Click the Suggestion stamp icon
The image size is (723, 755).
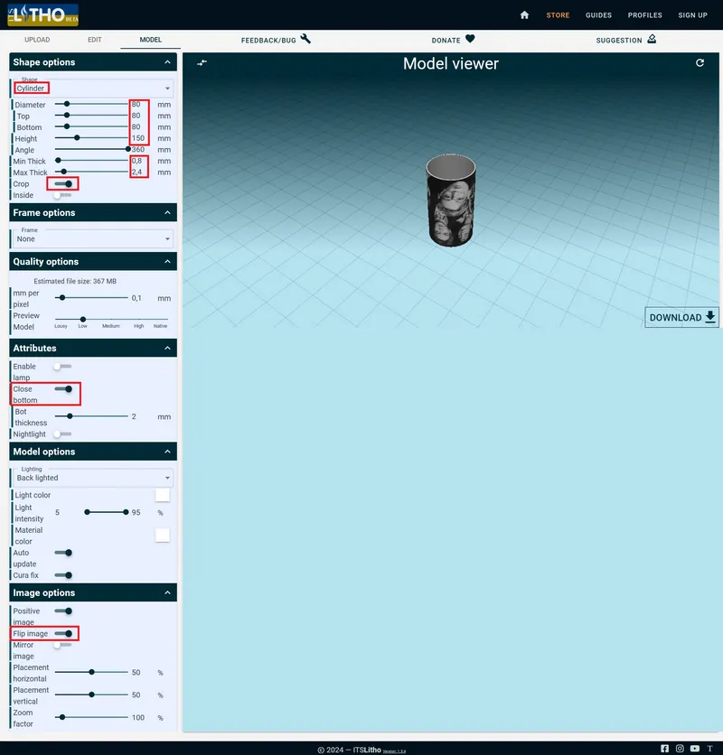(x=652, y=39)
